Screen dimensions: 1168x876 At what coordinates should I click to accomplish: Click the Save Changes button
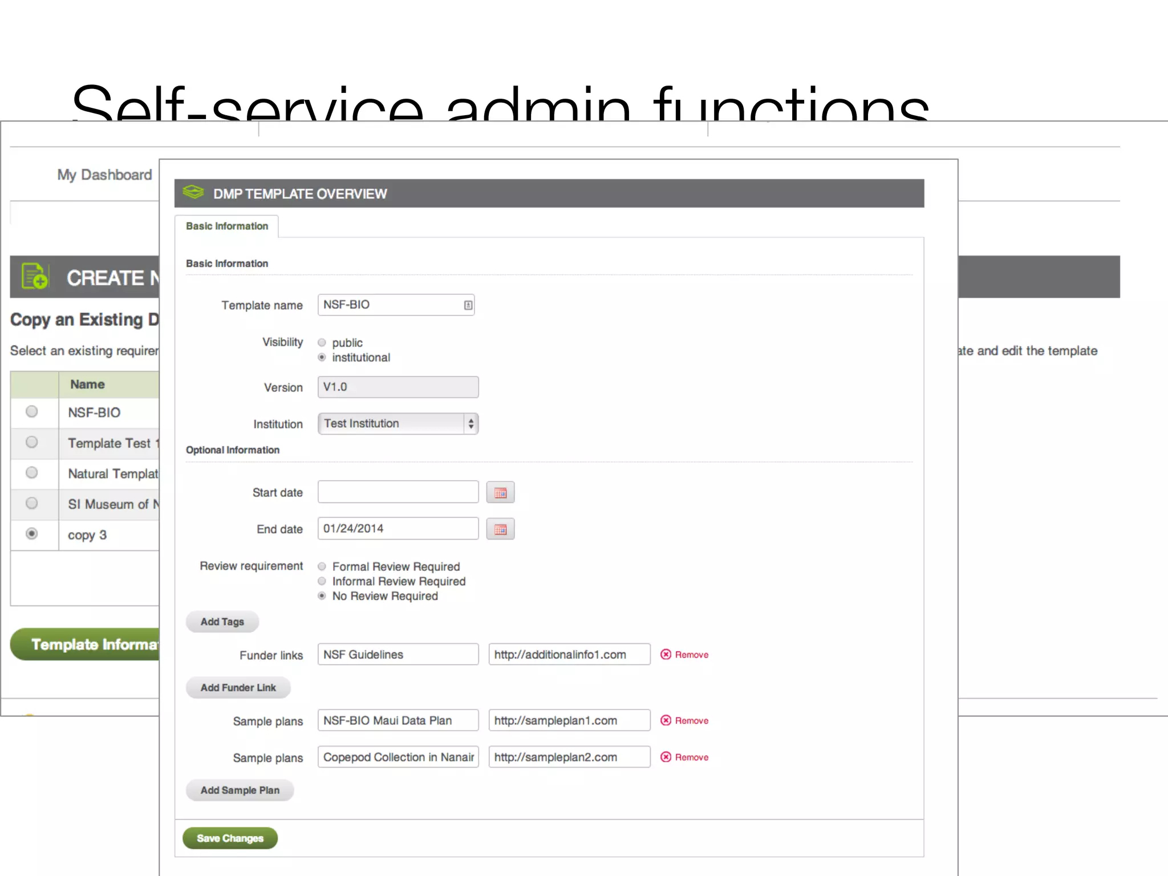(230, 838)
